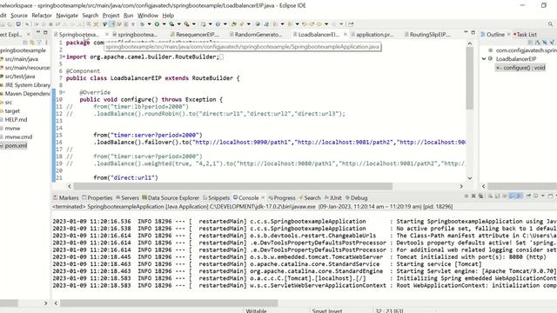
Task: Select HELP.md in Project Explorer
Action: click(16, 120)
